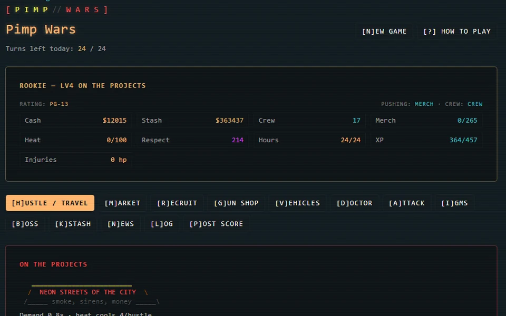
Task: Click the Cash $12015 stat
Action: 75,120
